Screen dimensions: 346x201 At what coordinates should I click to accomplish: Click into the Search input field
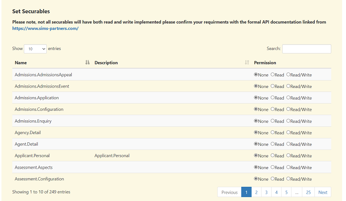(x=306, y=49)
